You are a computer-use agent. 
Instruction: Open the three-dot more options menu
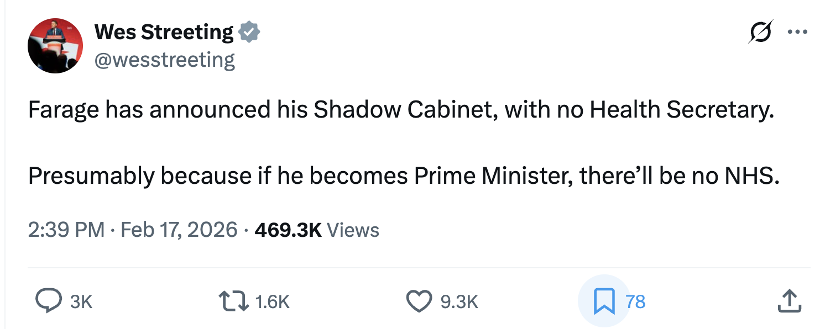797,32
